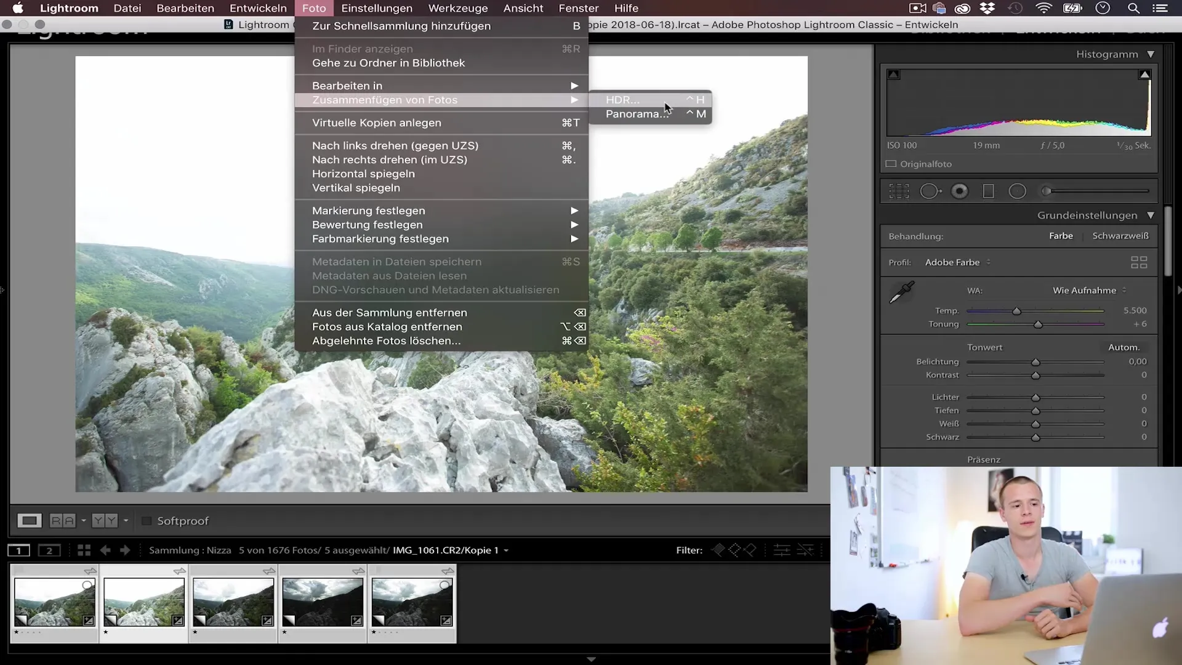Image resolution: width=1182 pixels, height=665 pixels.
Task: Select the Graduated Filter tool
Action: [x=988, y=191]
